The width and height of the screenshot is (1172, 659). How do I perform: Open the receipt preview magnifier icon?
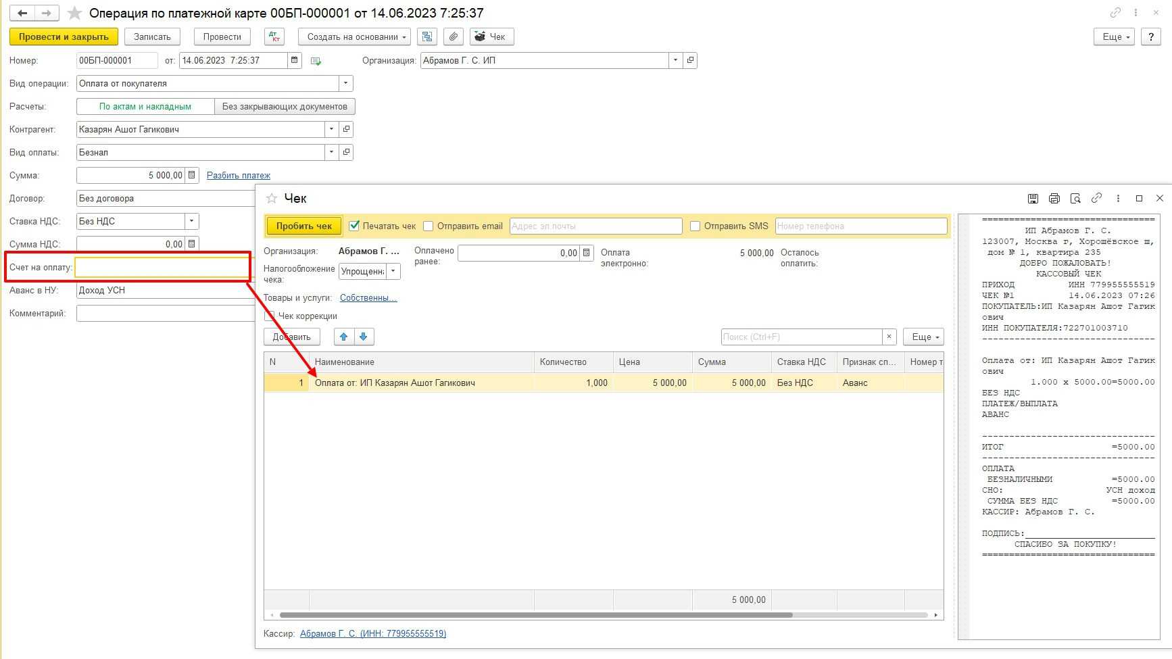pos(1075,198)
